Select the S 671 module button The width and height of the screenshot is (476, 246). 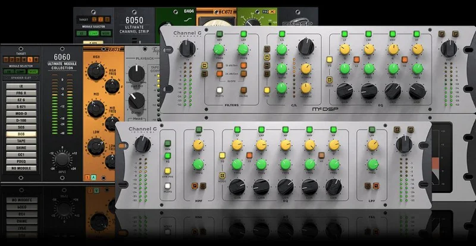pyautogui.click(x=21, y=107)
